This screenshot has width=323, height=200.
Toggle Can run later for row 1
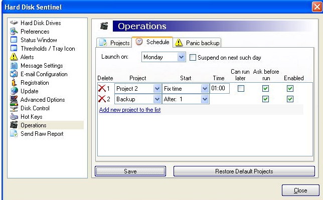point(241,89)
